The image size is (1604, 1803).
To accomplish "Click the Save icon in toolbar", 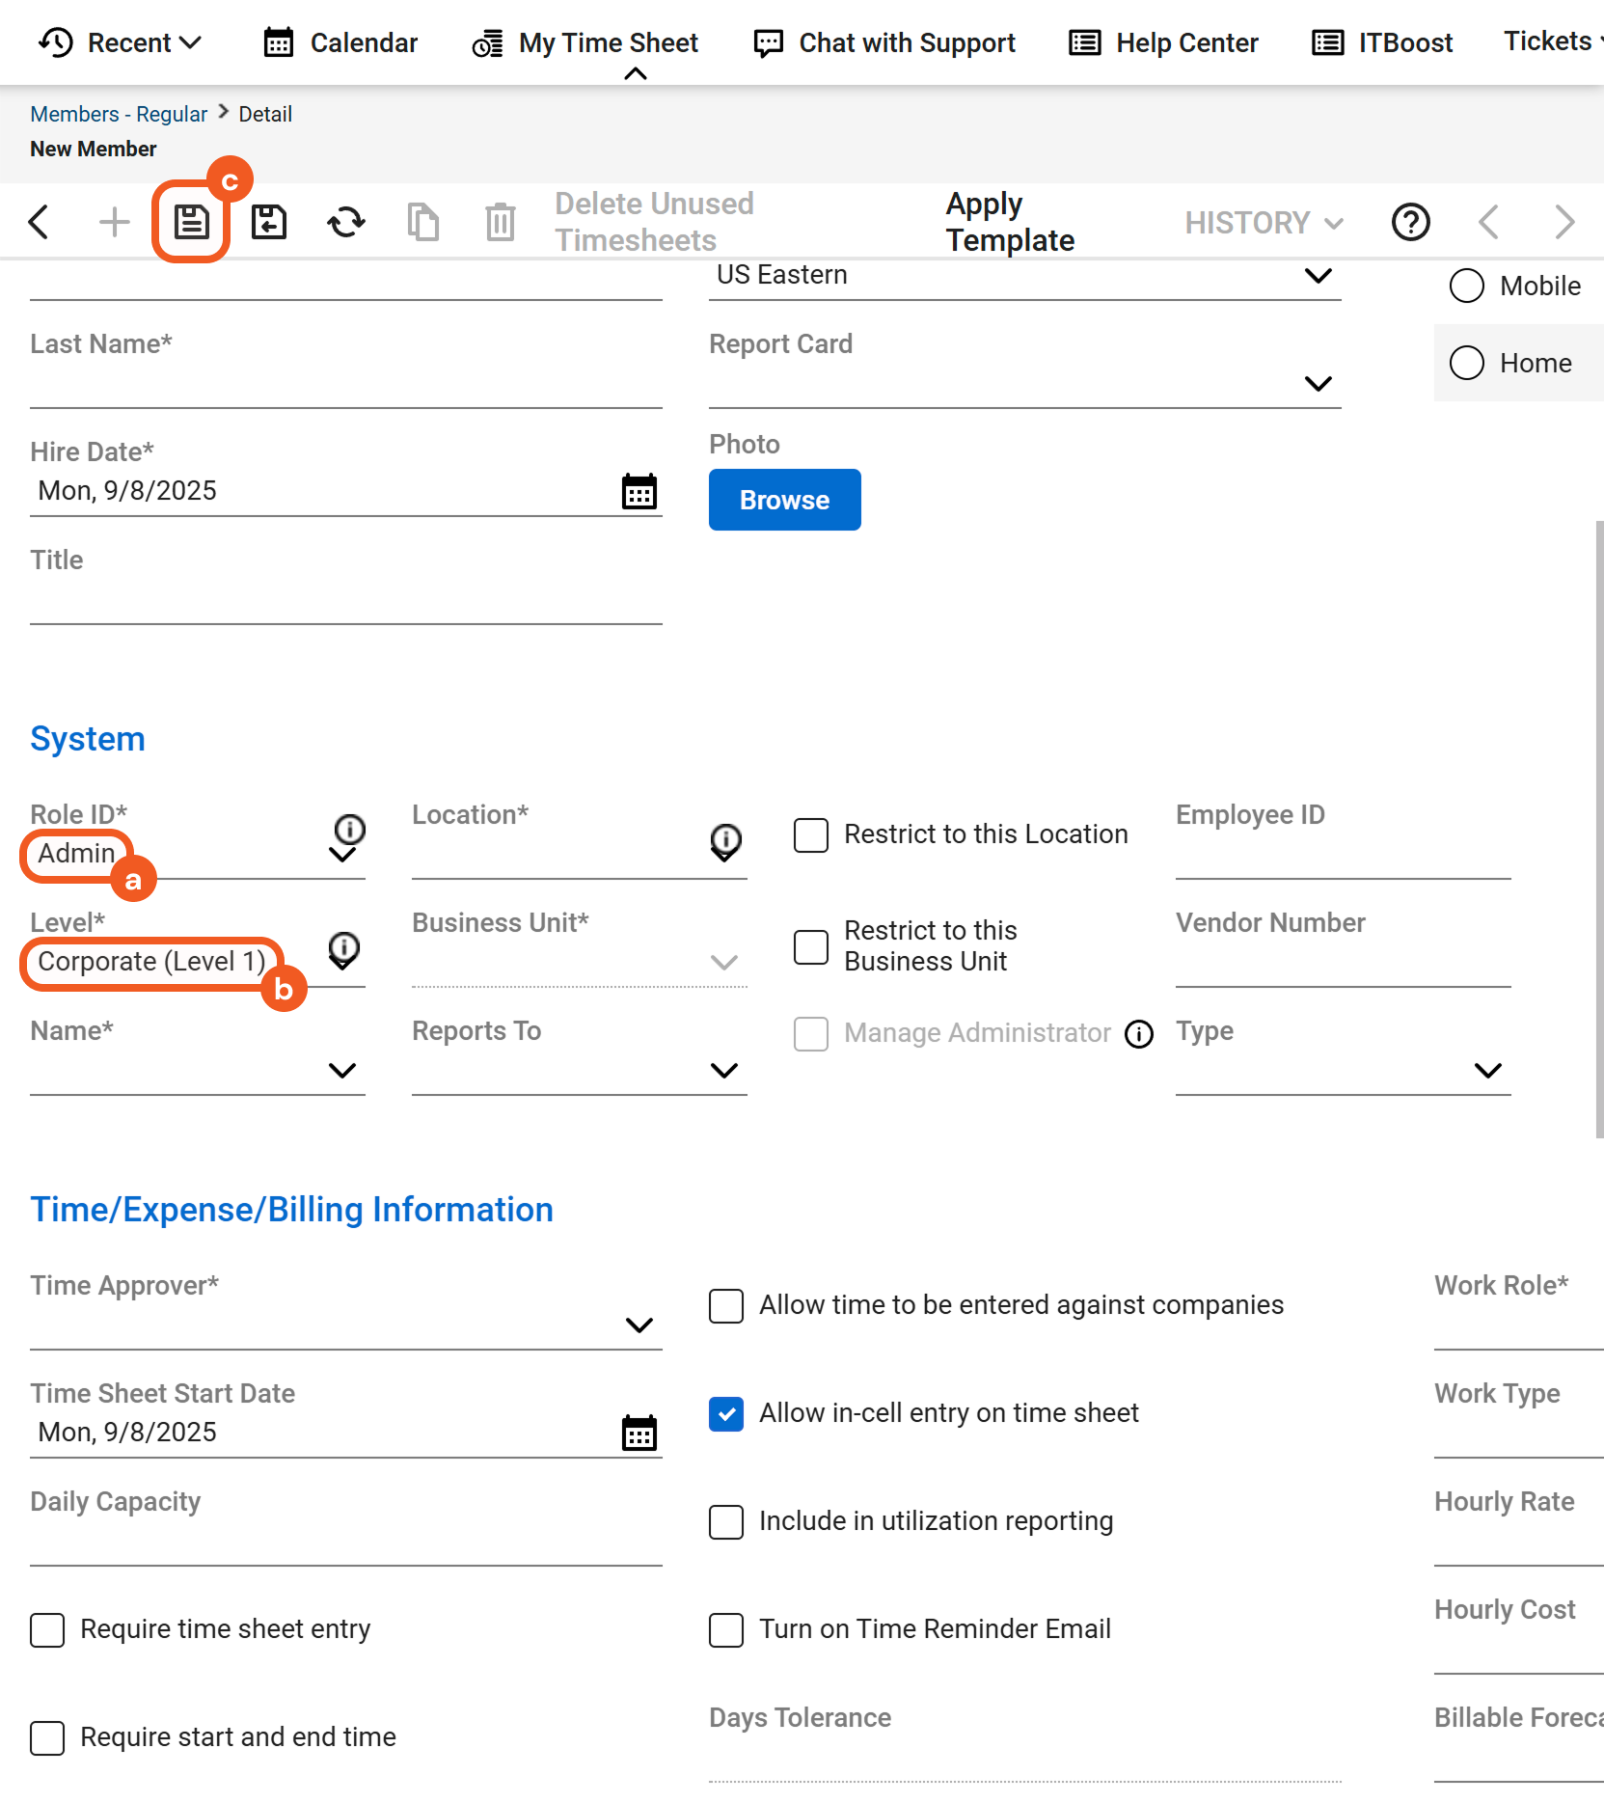I will click(191, 222).
